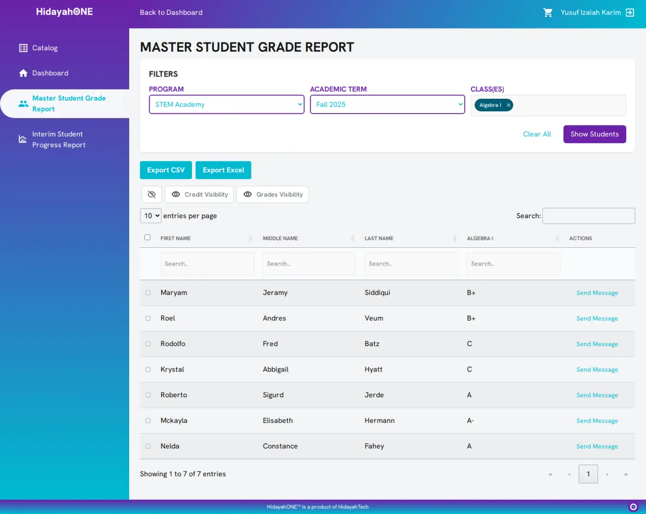
Task: Toggle Credit Visibility
Action: point(199,195)
